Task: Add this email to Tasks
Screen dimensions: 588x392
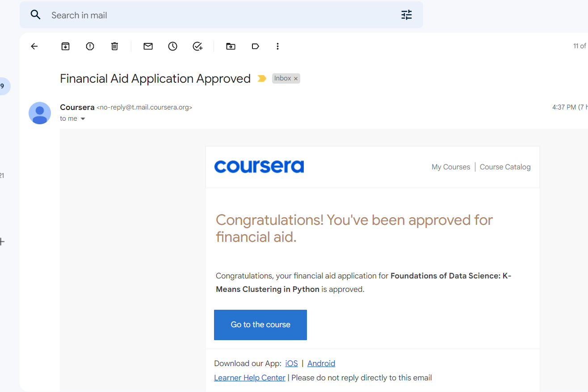Action: click(197, 46)
